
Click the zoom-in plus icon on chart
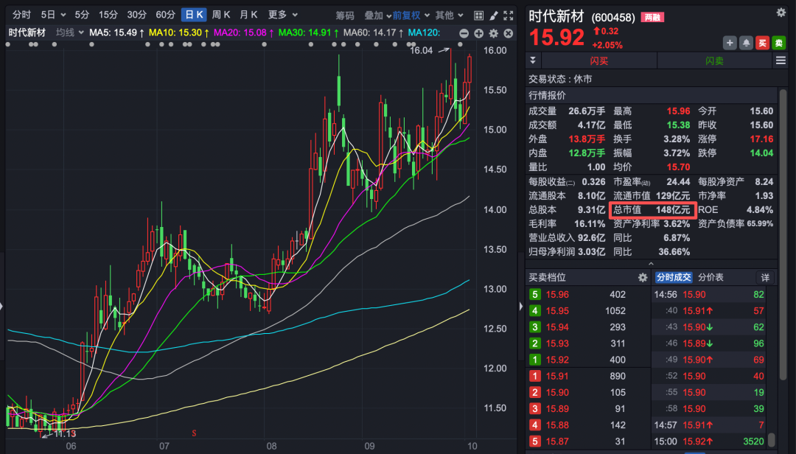click(479, 33)
